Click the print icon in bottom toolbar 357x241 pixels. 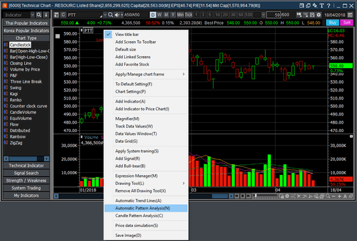(322, 196)
